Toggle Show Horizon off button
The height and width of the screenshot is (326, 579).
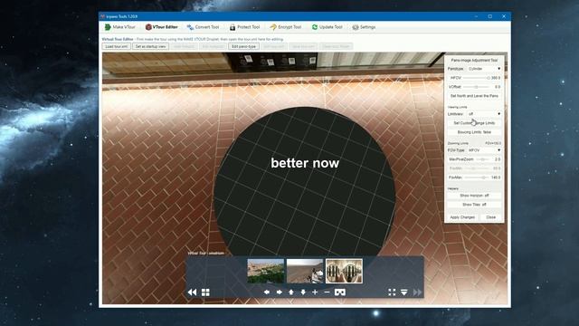(x=474, y=196)
